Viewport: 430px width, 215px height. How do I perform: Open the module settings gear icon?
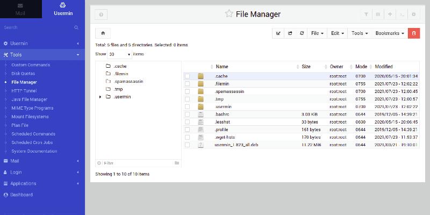(x=413, y=15)
